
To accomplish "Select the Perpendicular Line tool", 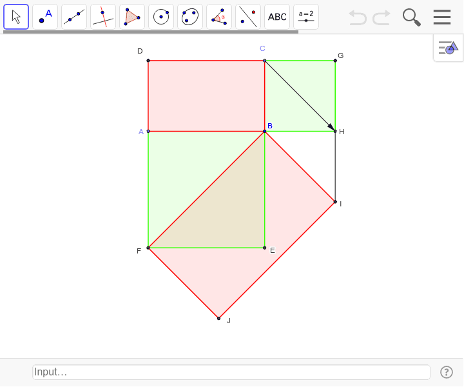I will coord(103,17).
